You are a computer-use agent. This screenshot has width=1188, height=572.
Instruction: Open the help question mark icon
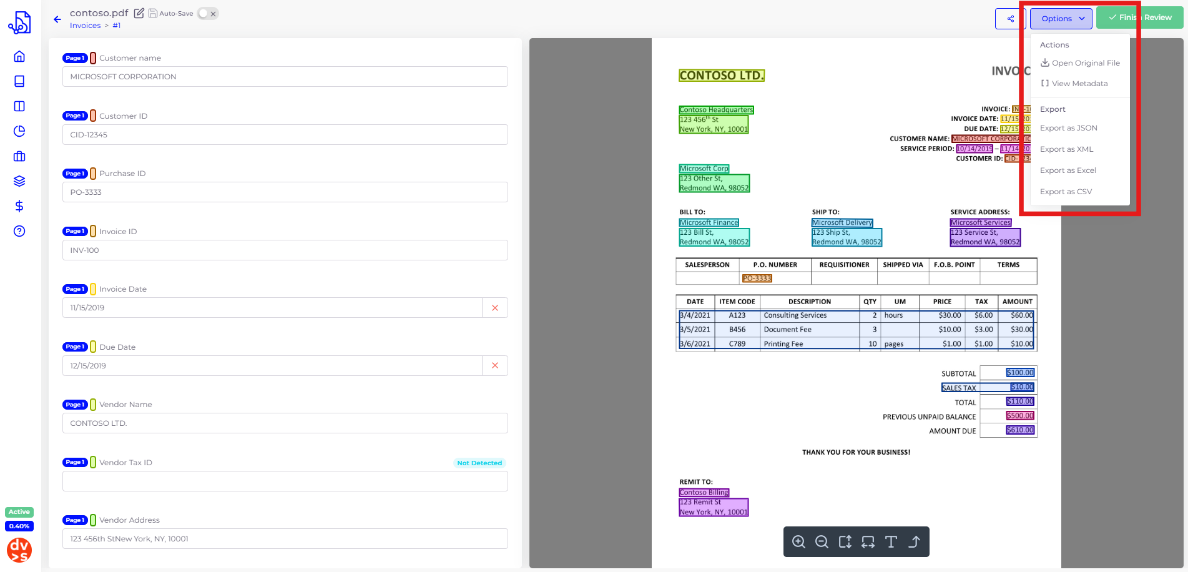point(19,231)
